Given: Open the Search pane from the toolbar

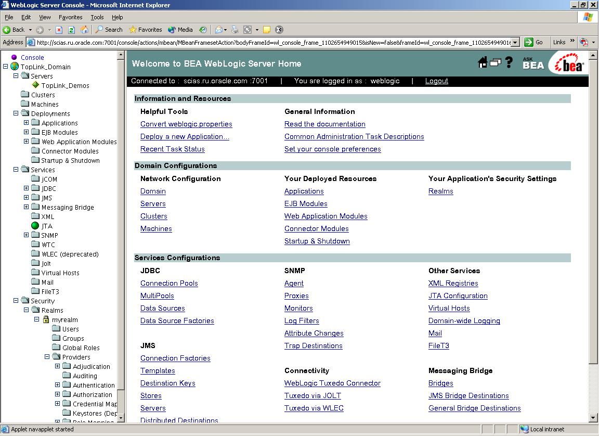Looking at the screenshot, I should pyautogui.click(x=109, y=30).
